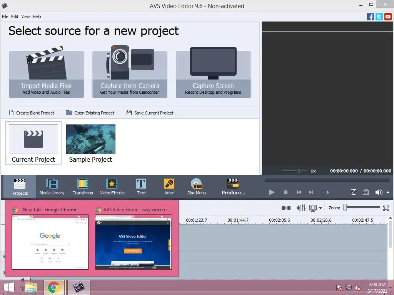Open the File menu
Screen dimensions: 394x295
pos(5,17)
